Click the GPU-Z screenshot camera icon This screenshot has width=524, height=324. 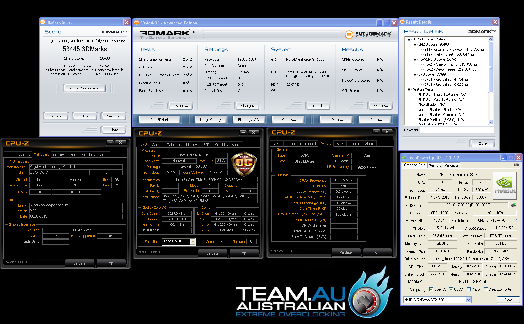coord(516,165)
